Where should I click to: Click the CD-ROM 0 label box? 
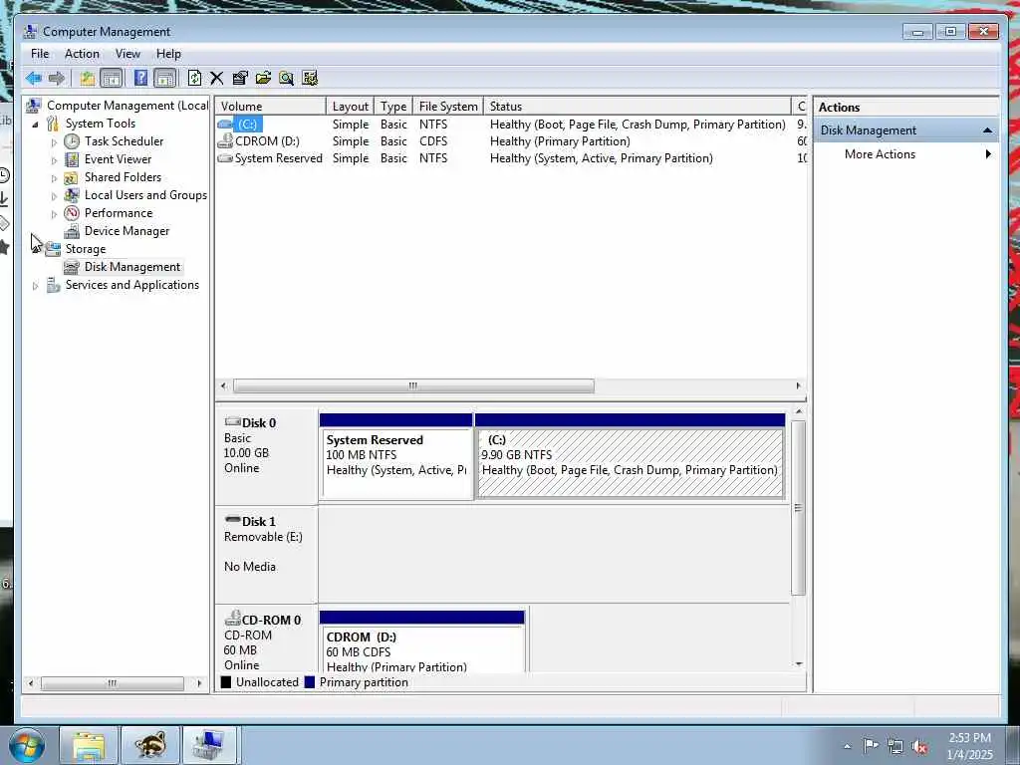[x=267, y=639]
